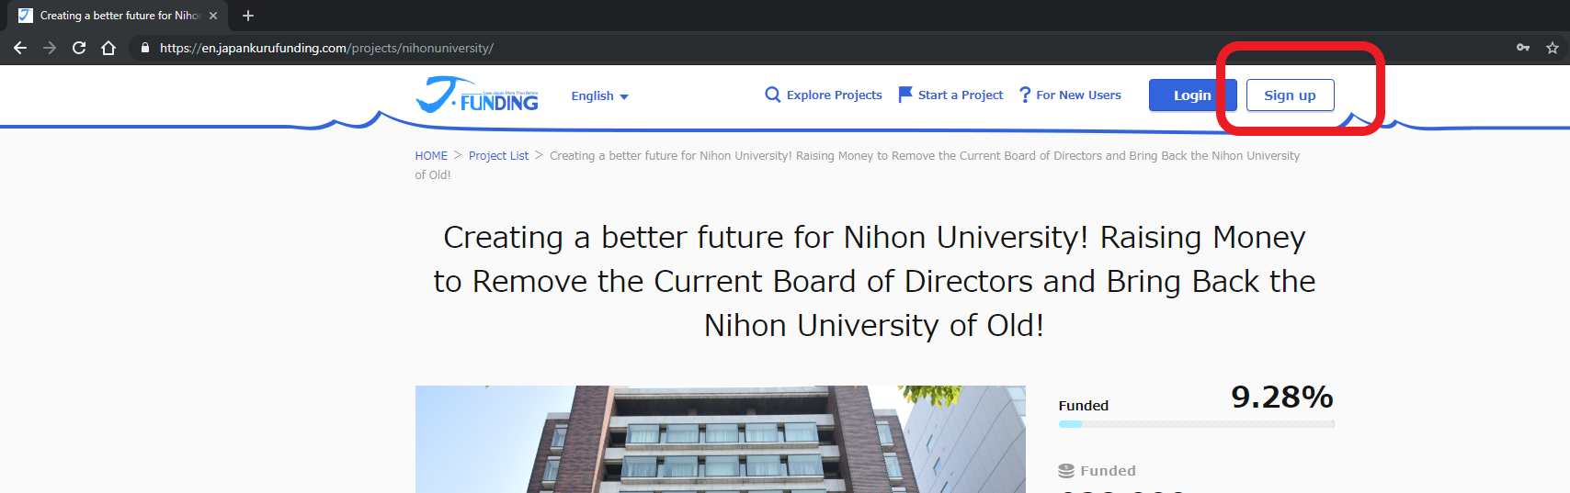
Task: Click the 9.28% funded value
Action: pos(1282,398)
